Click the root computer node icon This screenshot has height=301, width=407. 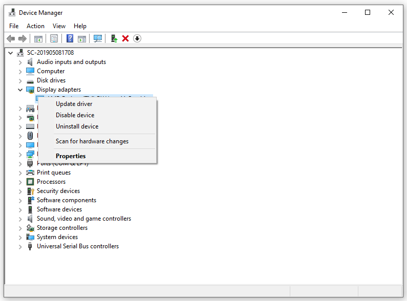[x=20, y=53]
